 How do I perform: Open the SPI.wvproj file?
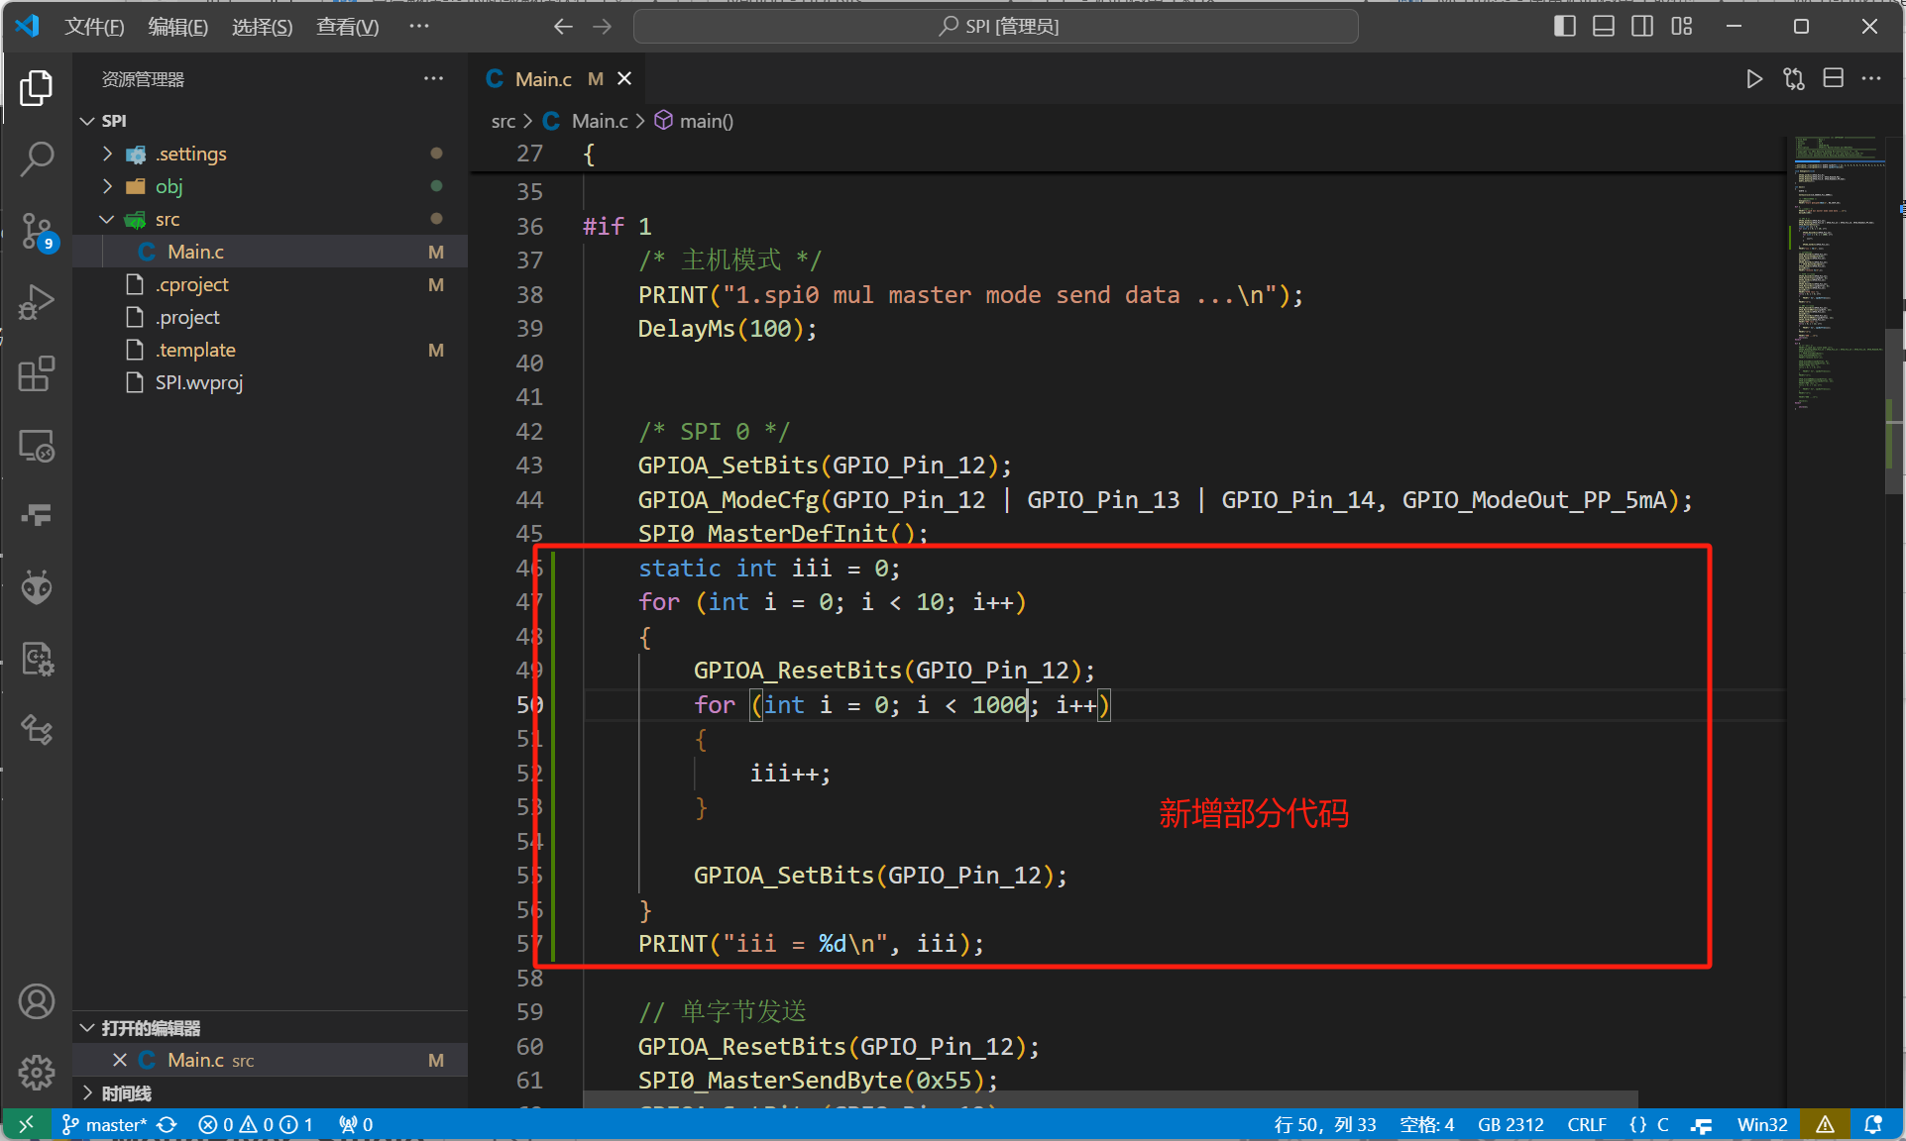[x=271, y=382]
